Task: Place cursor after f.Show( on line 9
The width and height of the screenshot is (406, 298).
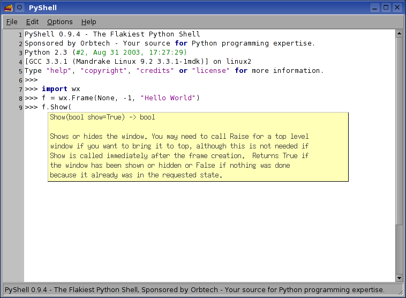Action: 72,107
